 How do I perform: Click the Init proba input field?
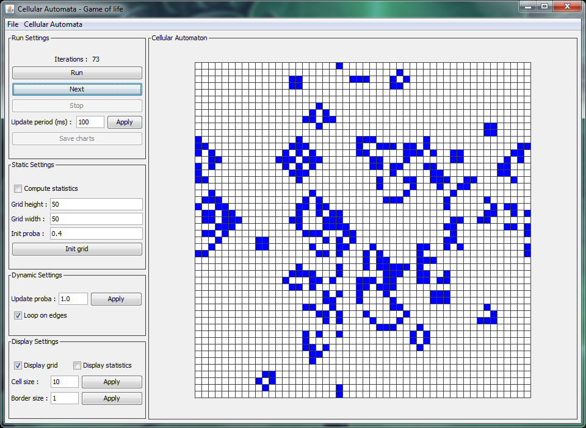pos(96,234)
